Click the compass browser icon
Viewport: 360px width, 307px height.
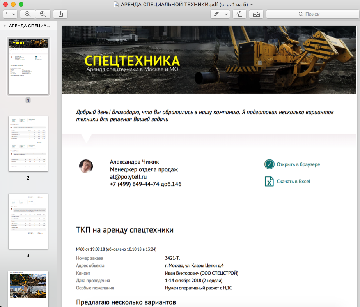269,164
